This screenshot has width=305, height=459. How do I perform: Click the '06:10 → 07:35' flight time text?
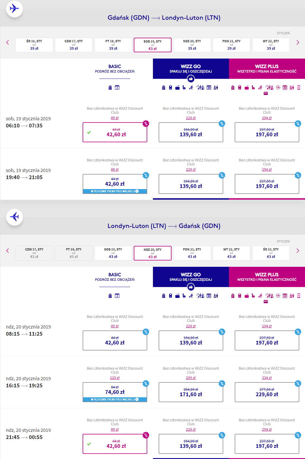click(x=24, y=126)
